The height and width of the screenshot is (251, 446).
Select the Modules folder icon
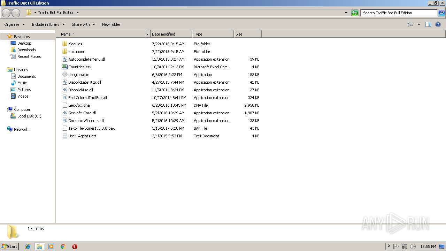(64, 44)
